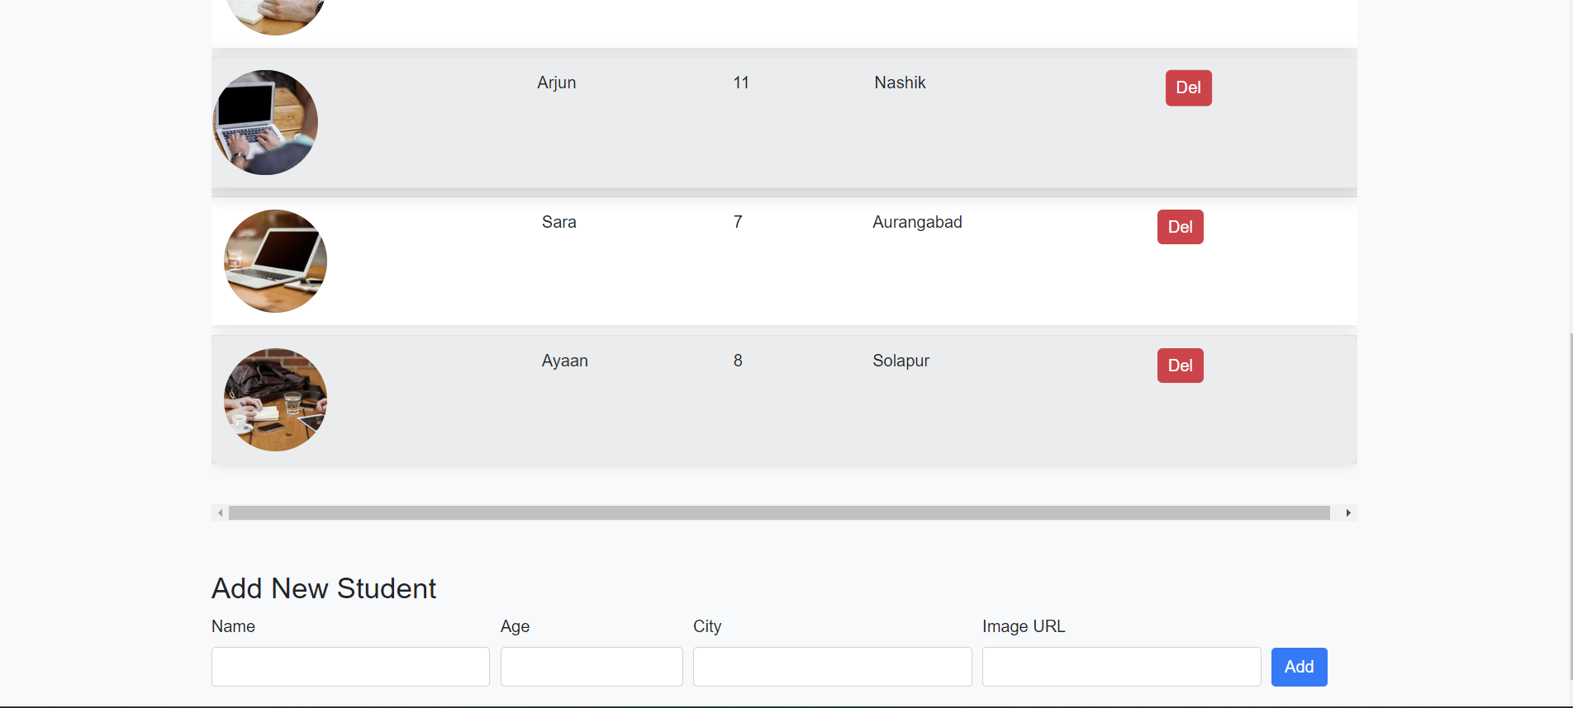Select the name 'Sara'
The image size is (1573, 708).
(x=558, y=222)
